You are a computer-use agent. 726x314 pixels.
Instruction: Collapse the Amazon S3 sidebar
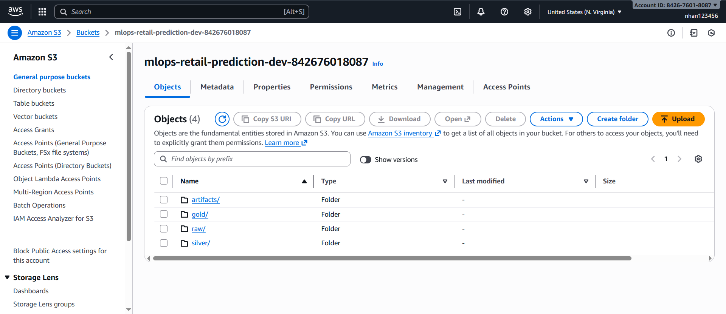coord(111,57)
